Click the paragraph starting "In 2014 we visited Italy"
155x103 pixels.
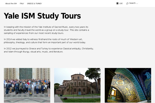click(45, 41)
